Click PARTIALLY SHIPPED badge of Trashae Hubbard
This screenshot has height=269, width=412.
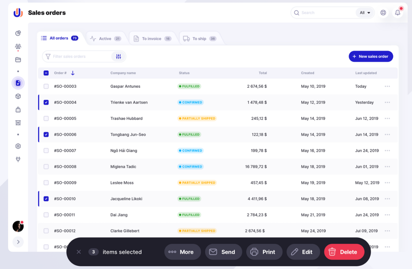point(197,119)
